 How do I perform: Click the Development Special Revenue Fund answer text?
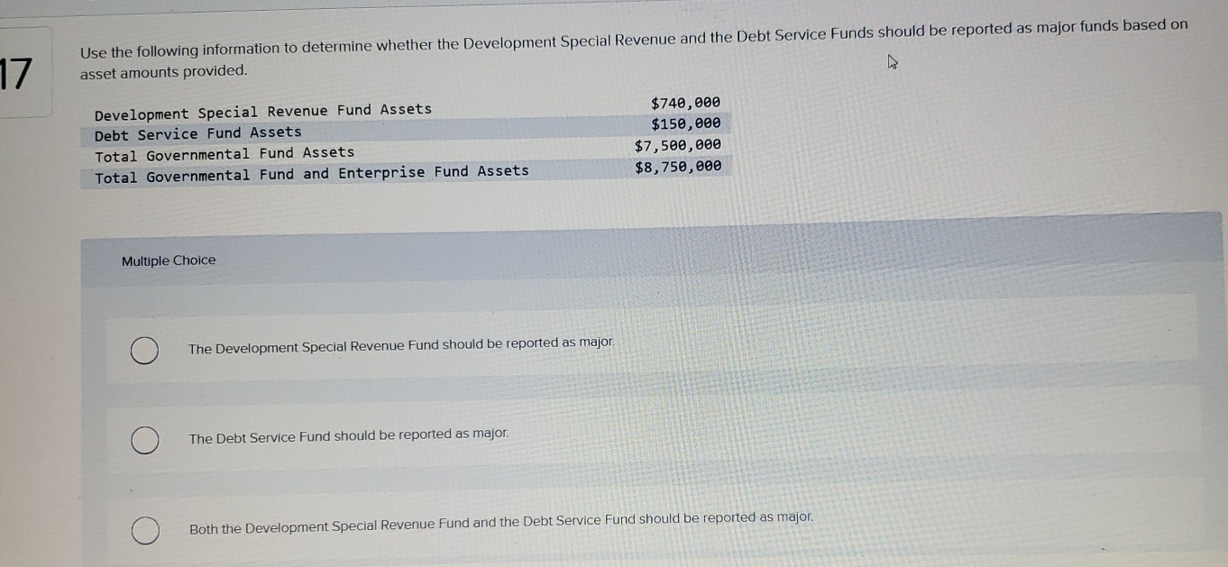399,344
